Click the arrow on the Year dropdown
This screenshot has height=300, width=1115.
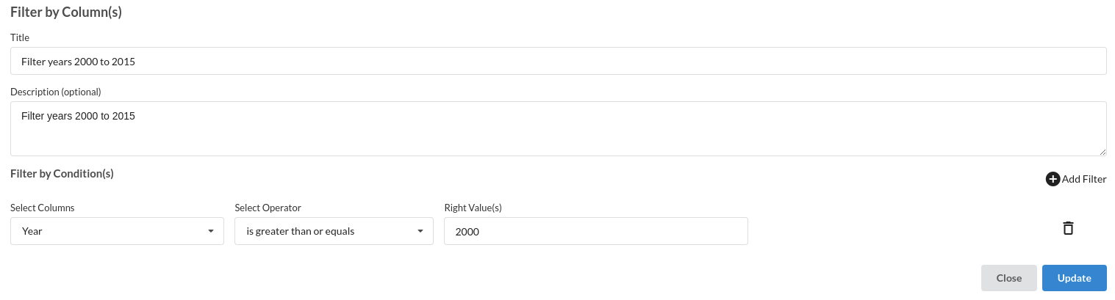tap(211, 231)
